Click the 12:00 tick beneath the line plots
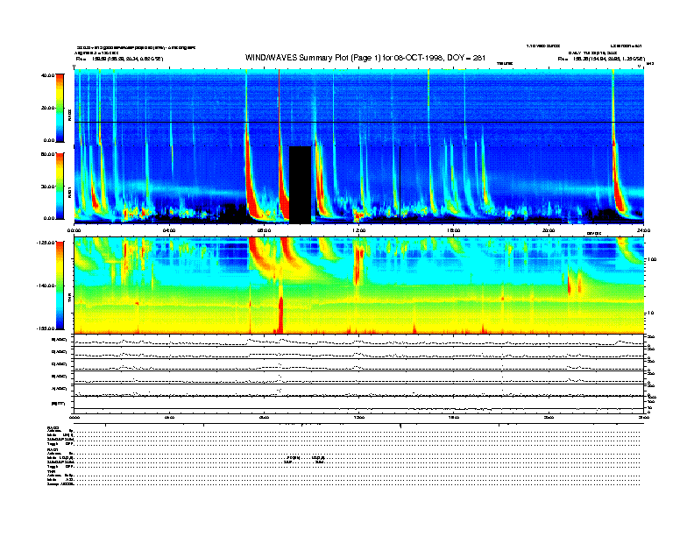694x536 pixels. tap(359, 418)
